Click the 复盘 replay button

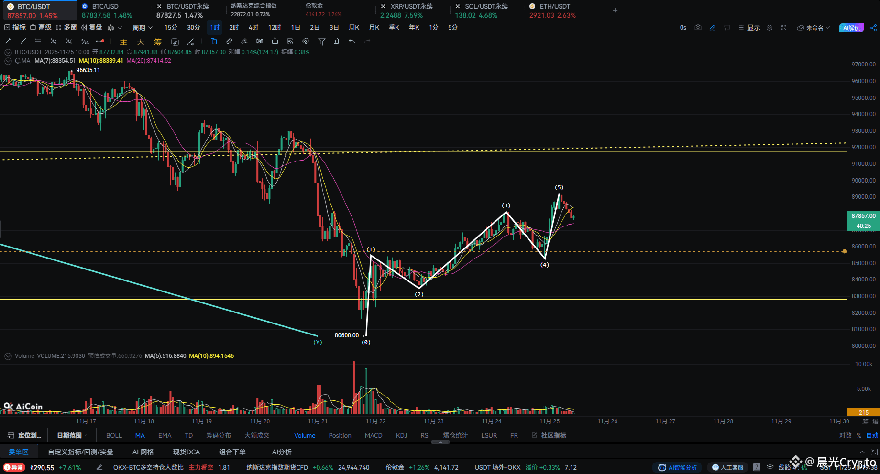click(92, 28)
